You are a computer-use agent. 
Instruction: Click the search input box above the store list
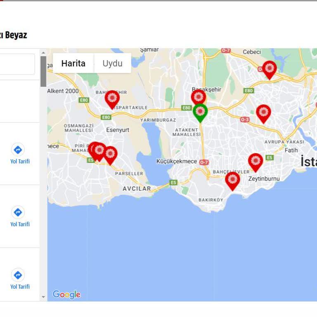pos(17,64)
